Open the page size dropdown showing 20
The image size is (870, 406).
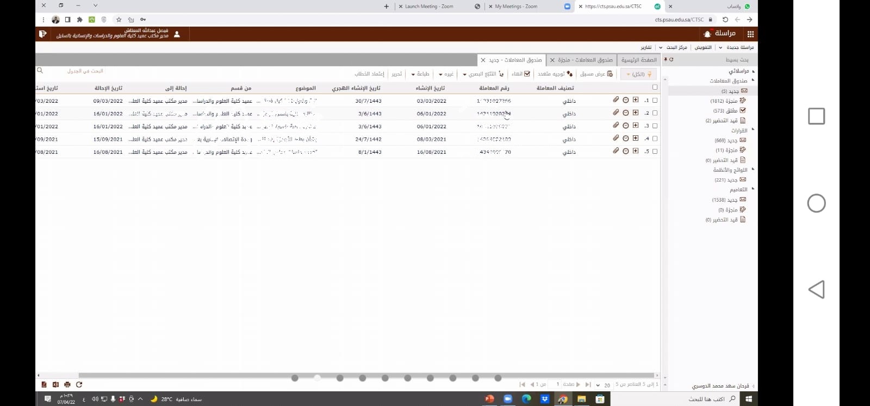pyautogui.click(x=603, y=385)
